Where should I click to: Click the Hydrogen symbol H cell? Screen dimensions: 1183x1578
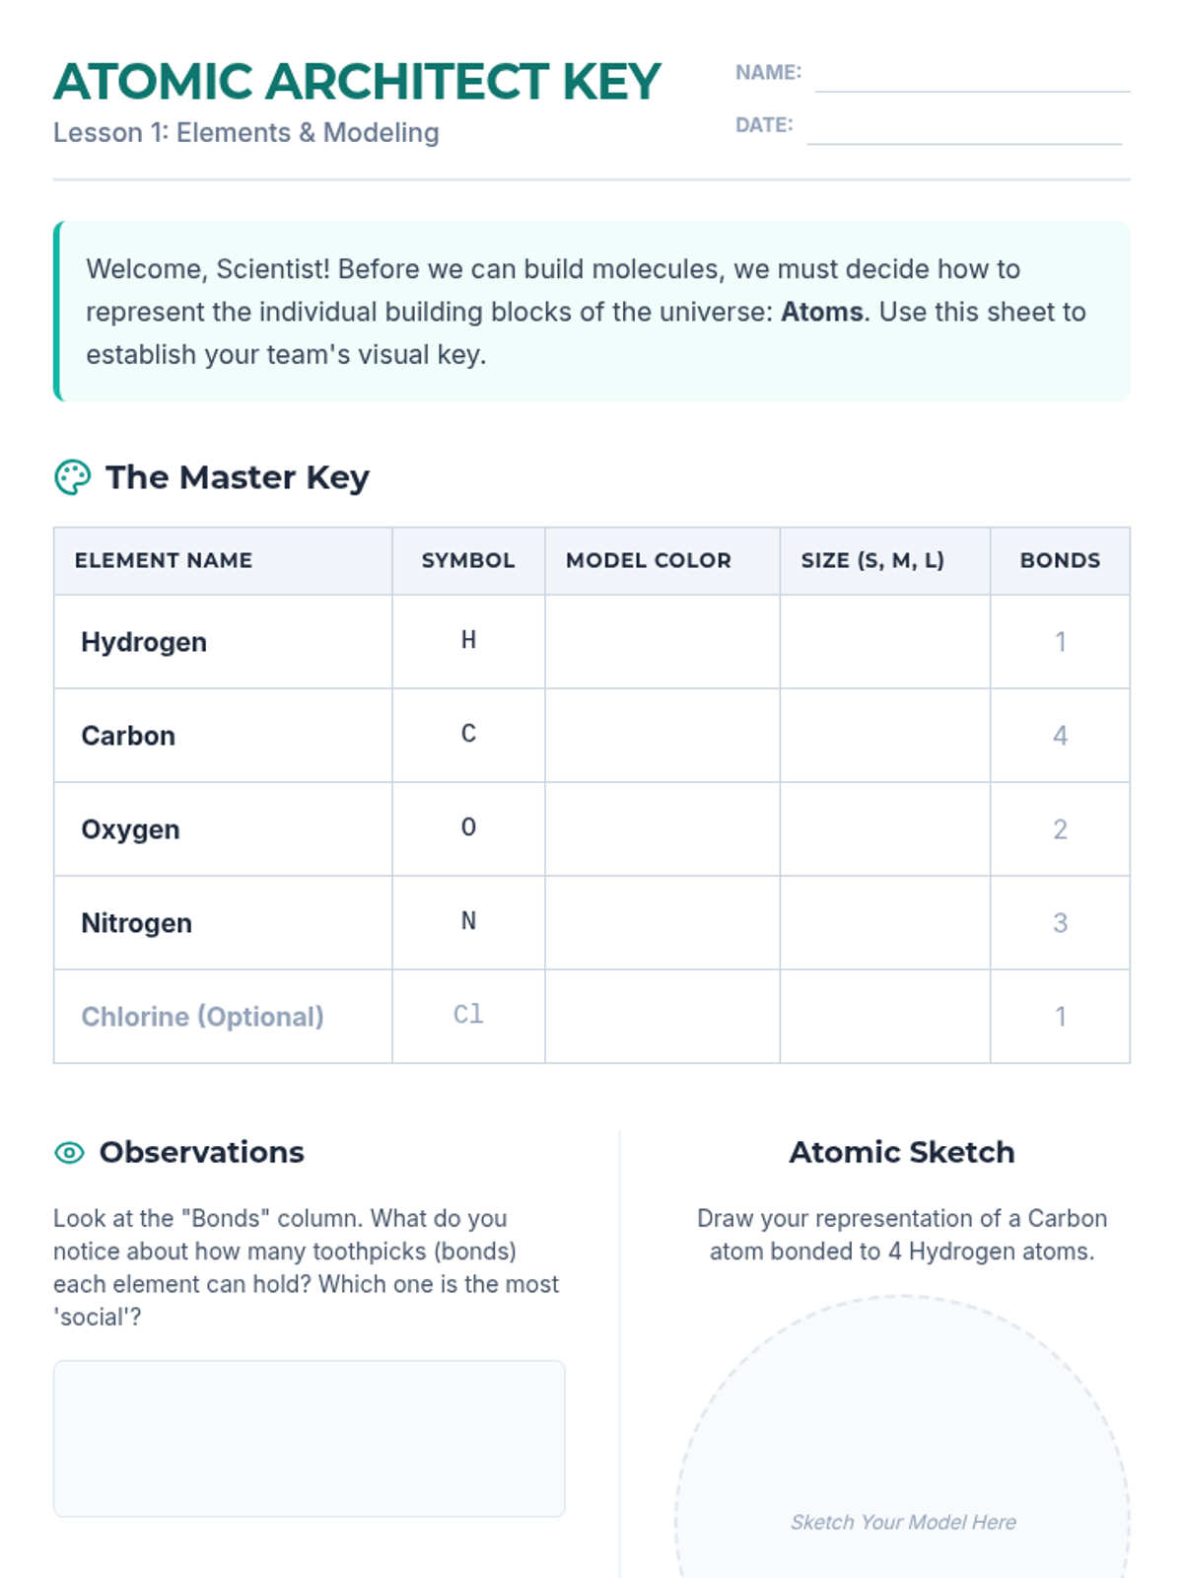468,641
